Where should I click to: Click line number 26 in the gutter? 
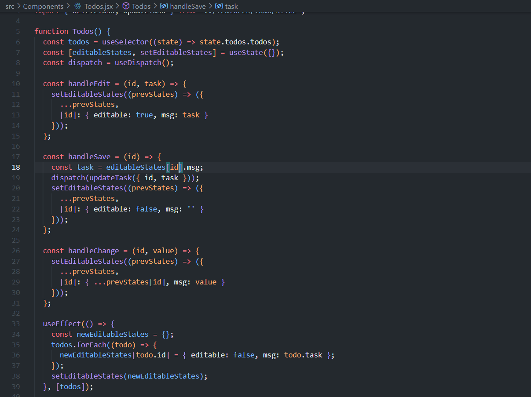(16, 251)
